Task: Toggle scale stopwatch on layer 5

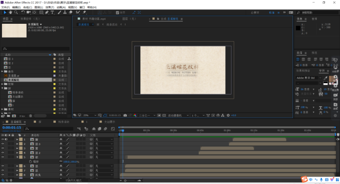Action: click(x=30, y=161)
